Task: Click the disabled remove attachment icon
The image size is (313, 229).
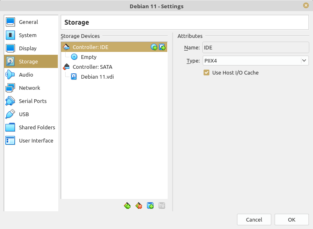Action: point(162,206)
